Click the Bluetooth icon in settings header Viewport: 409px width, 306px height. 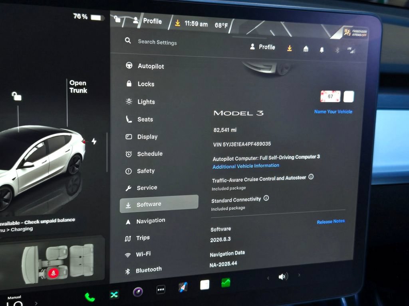(x=337, y=50)
